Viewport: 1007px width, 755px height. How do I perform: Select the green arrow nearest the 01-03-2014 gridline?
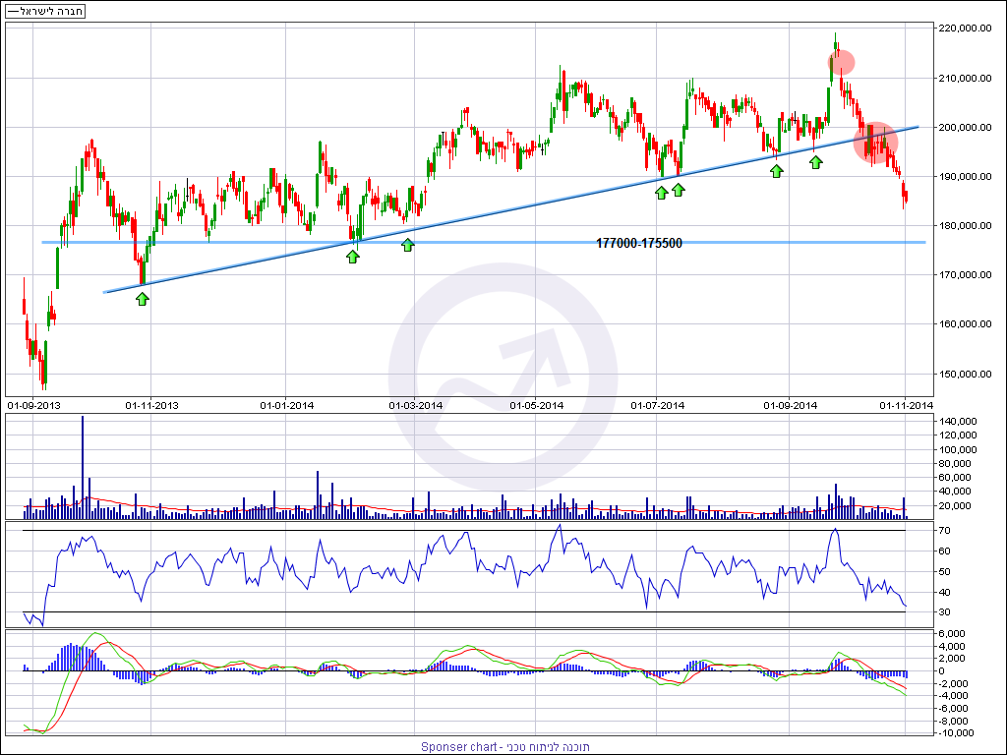tap(408, 245)
